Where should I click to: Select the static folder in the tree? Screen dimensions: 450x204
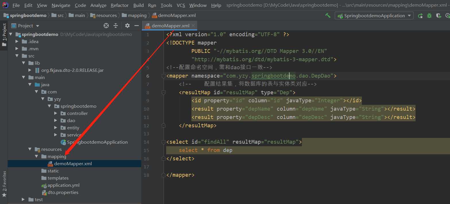pyautogui.click(x=53, y=171)
